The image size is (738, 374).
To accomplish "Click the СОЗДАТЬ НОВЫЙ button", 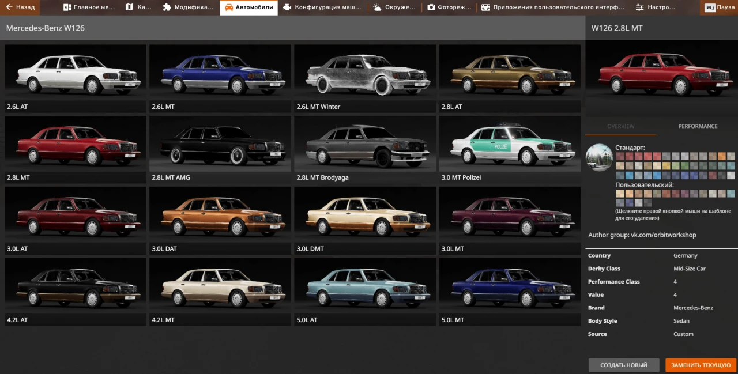I will pos(624,365).
